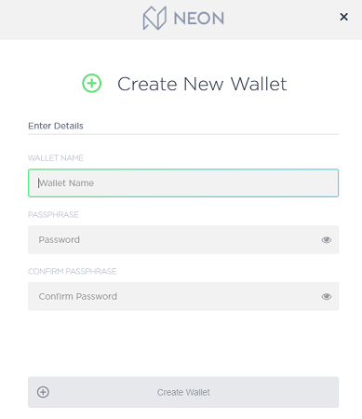Focus the Wallet Name input field
Screen dimensions: 362x419
point(183,183)
